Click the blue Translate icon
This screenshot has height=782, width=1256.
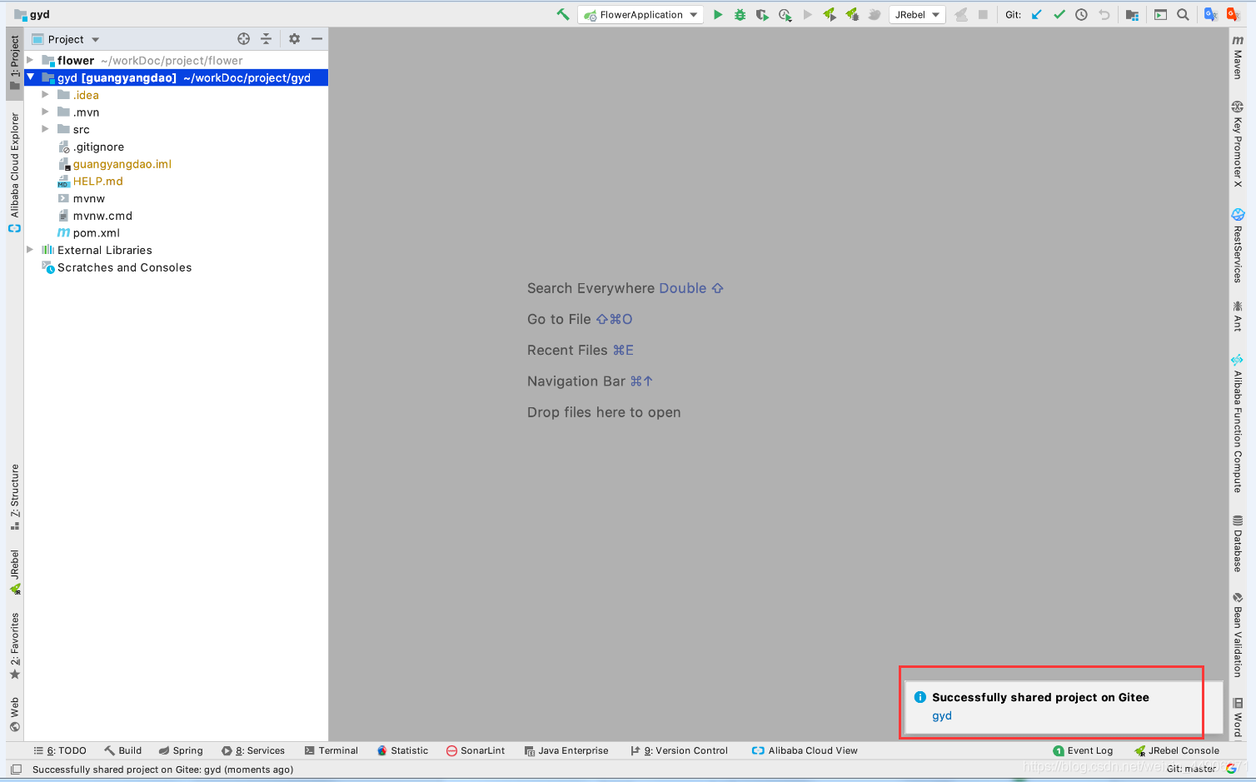(1211, 14)
